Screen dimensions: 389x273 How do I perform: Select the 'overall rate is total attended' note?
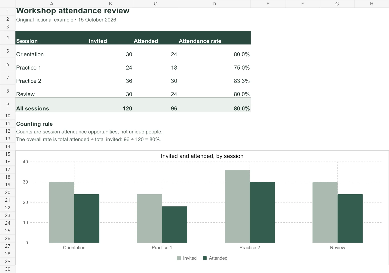tap(89, 140)
